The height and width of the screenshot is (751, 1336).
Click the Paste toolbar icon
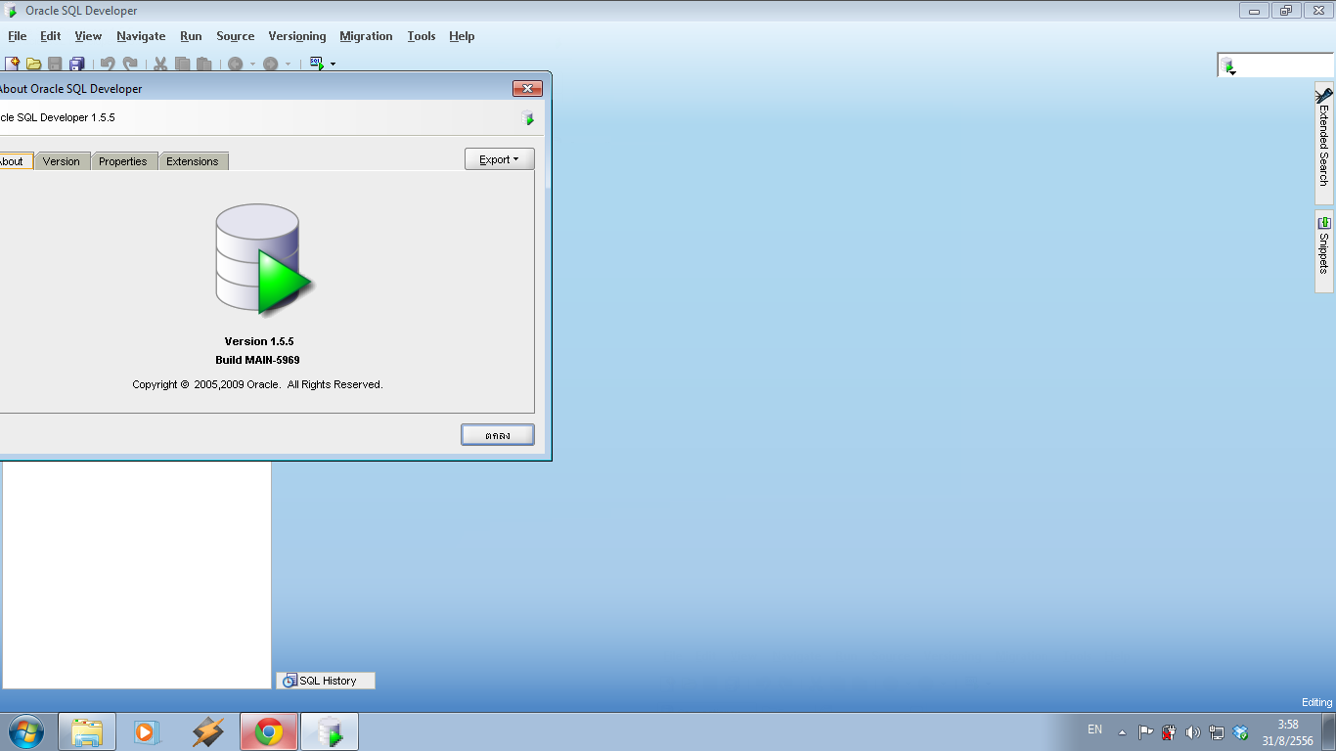203,64
